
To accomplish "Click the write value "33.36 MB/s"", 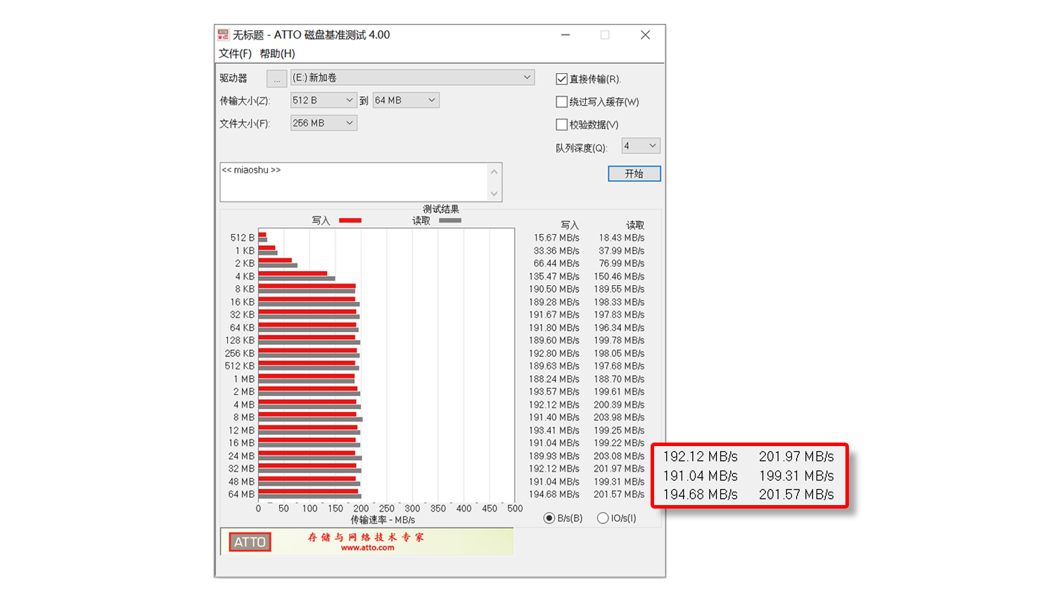I will tap(556, 251).
